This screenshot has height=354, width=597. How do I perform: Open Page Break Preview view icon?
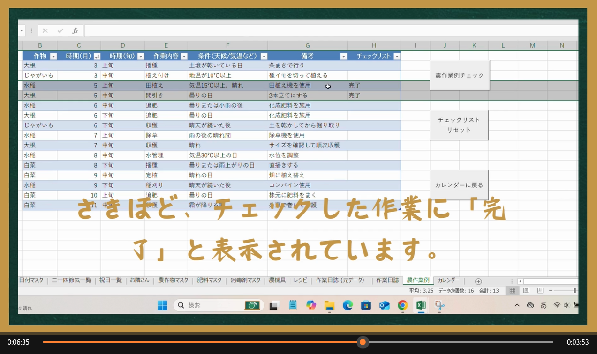[540, 291]
